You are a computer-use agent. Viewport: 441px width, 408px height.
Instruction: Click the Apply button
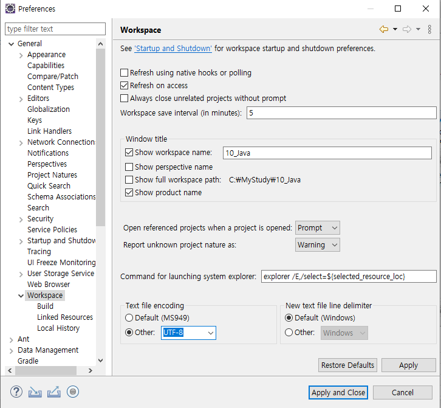tap(409, 365)
